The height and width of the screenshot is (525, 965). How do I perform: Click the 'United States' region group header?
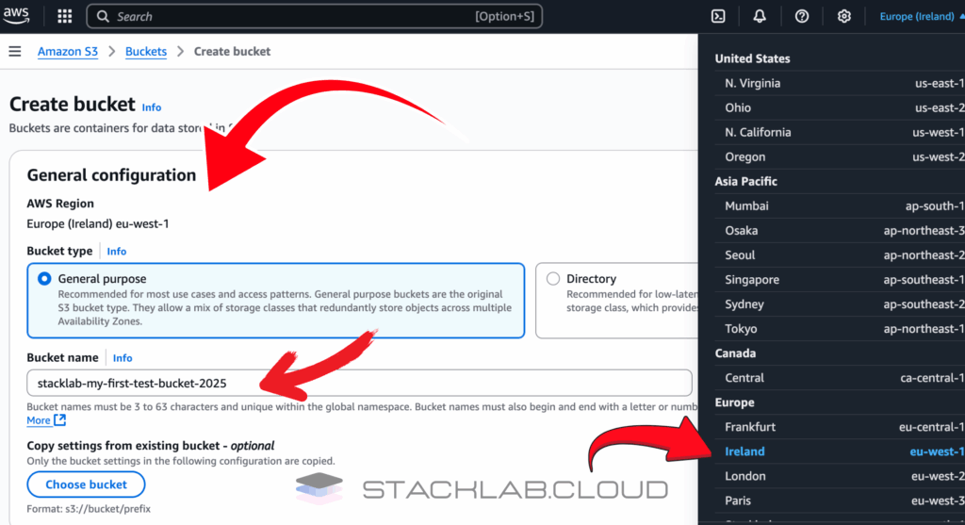click(752, 58)
